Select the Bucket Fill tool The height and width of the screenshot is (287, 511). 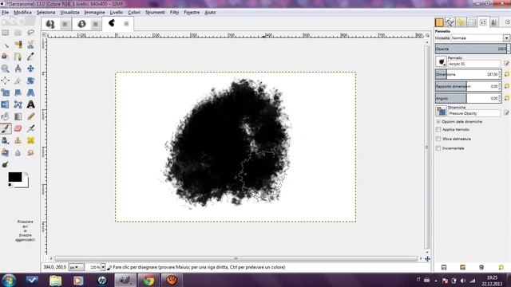(x=6, y=116)
